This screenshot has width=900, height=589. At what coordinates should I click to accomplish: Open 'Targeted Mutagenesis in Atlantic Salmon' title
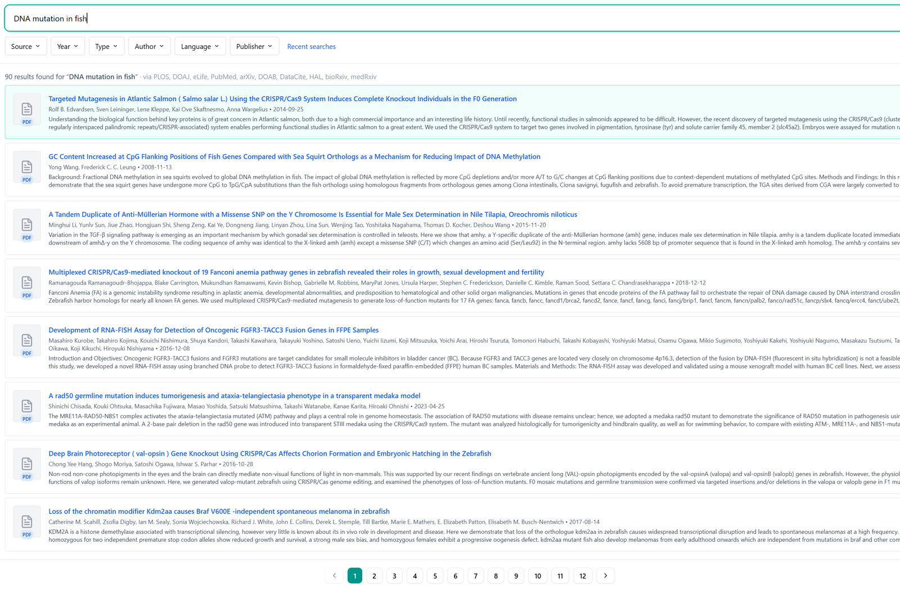point(282,99)
